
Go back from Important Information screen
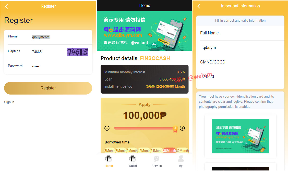pos(199,6)
